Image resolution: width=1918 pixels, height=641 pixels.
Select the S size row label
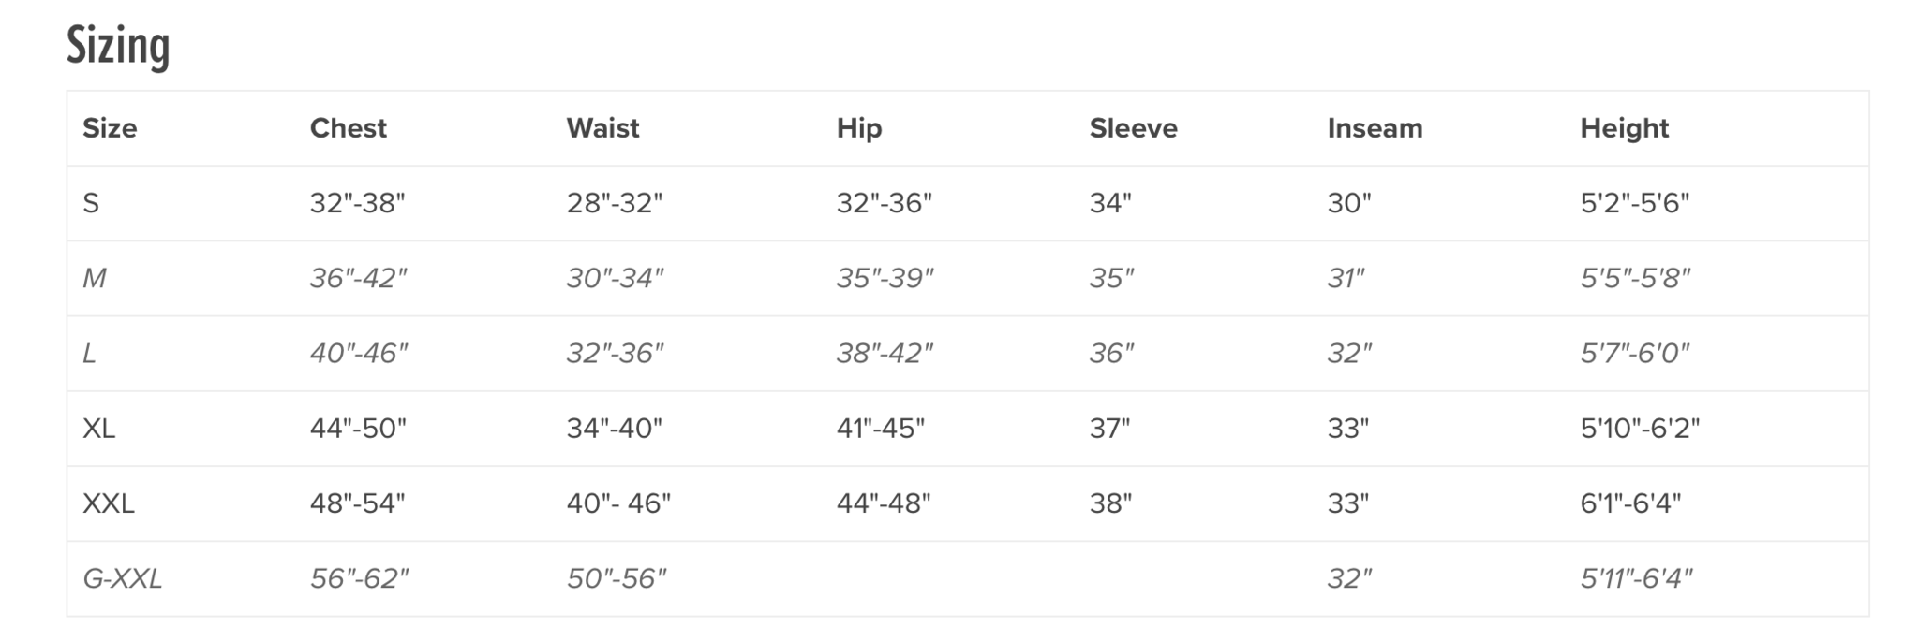coord(91,203)
